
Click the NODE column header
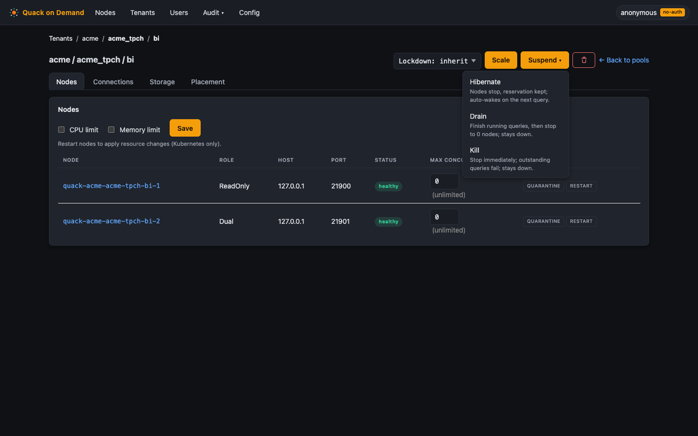click(x=71, y=160)
